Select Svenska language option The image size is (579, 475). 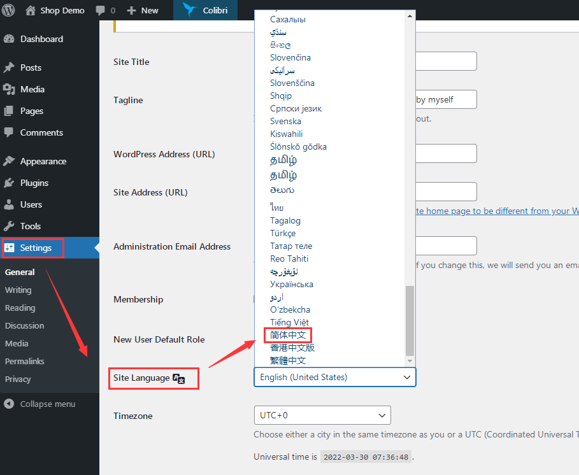285,121
